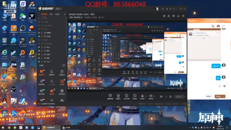The height and width of the screenshot is (130, 231).
Task: Add a screen capture source from the toolbar
Action: (x=110, y=97)
